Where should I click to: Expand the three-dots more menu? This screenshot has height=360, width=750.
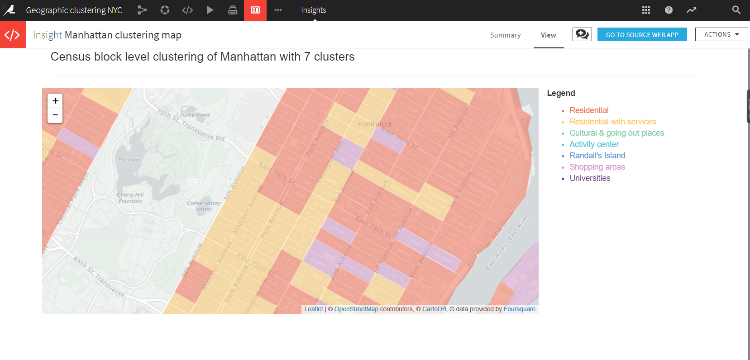[278, 10]
